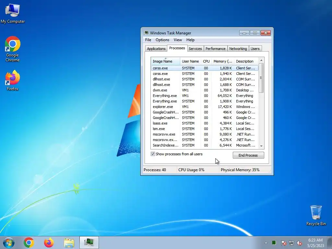
Task: Click the process list scrollbar thumb
Action: (x=261, y=78)
